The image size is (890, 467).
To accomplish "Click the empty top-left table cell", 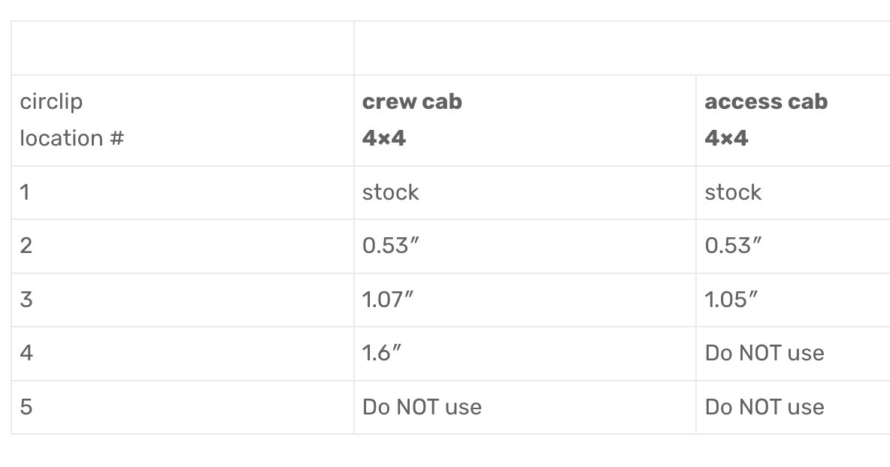I will point(182,48).
